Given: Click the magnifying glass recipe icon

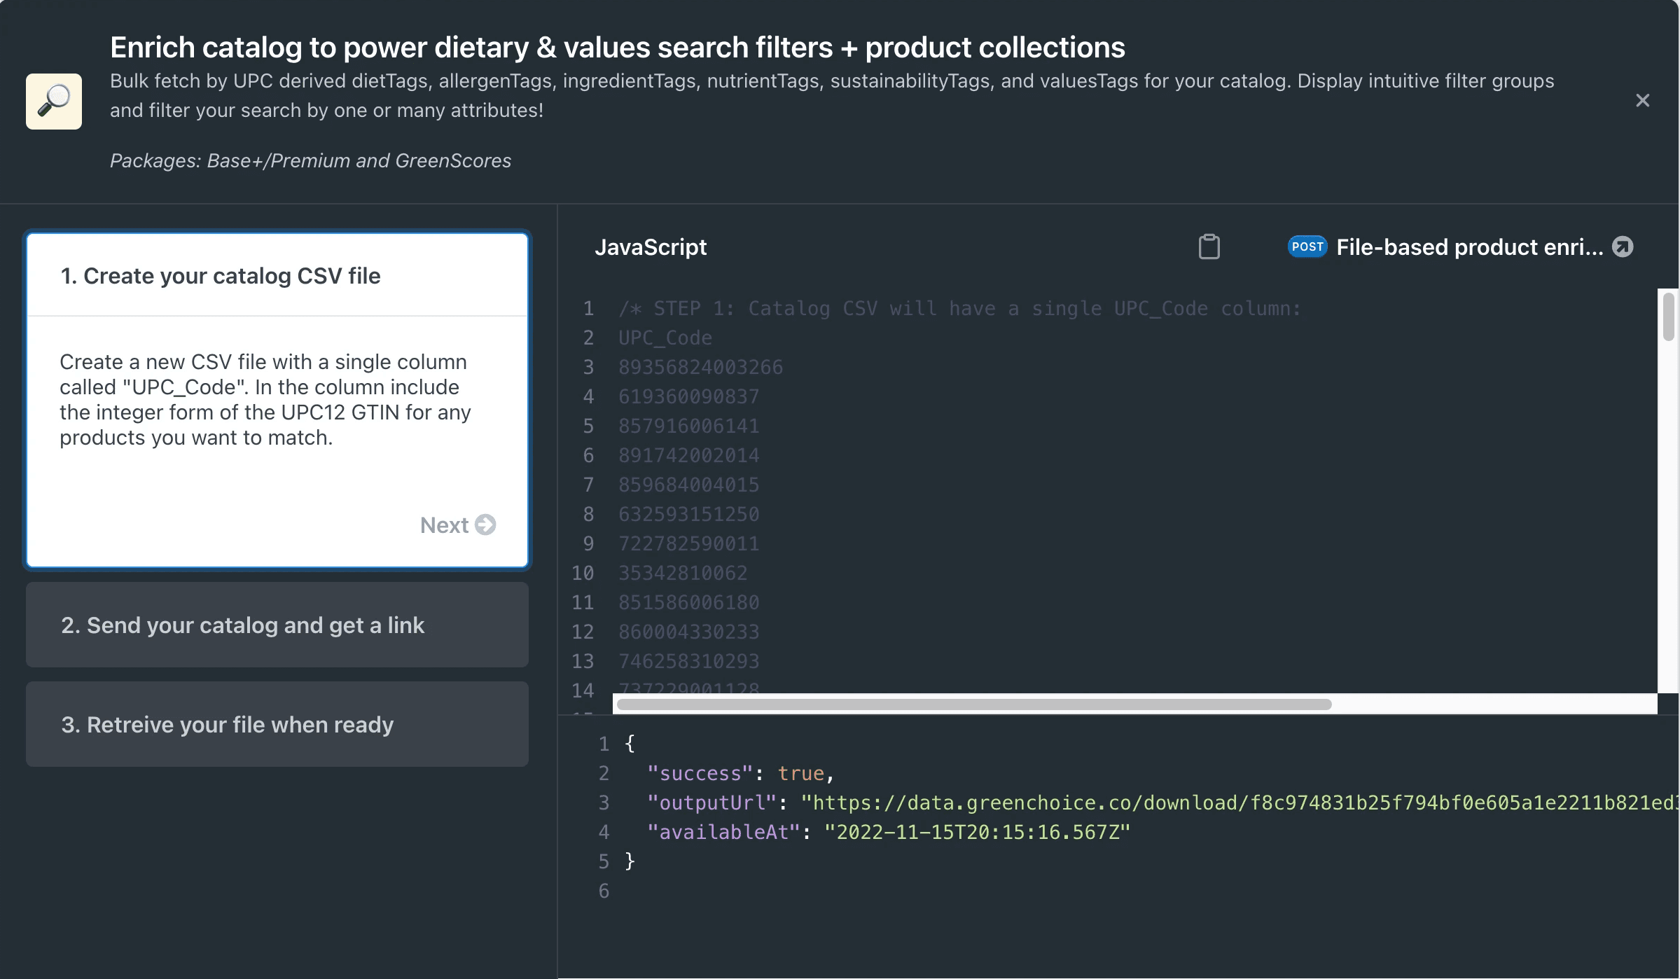Looking at the screenshot, I should pyautogui.click(x=54, y=102).
